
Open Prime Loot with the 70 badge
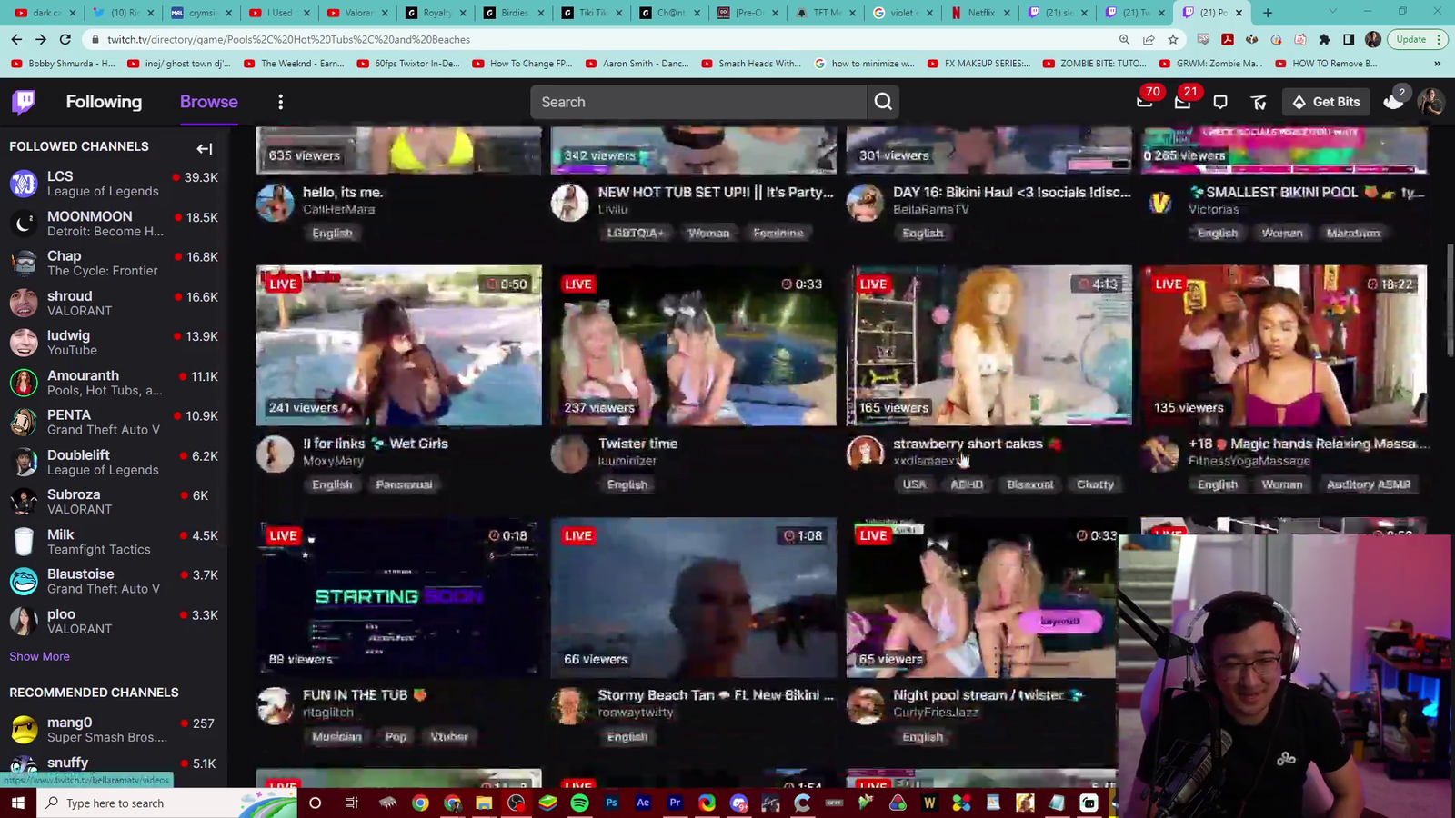pos(1145,102)
